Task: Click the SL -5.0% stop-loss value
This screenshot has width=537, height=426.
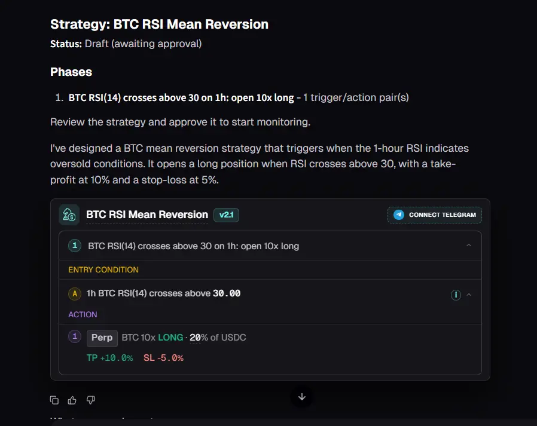Action: [163, 358]
